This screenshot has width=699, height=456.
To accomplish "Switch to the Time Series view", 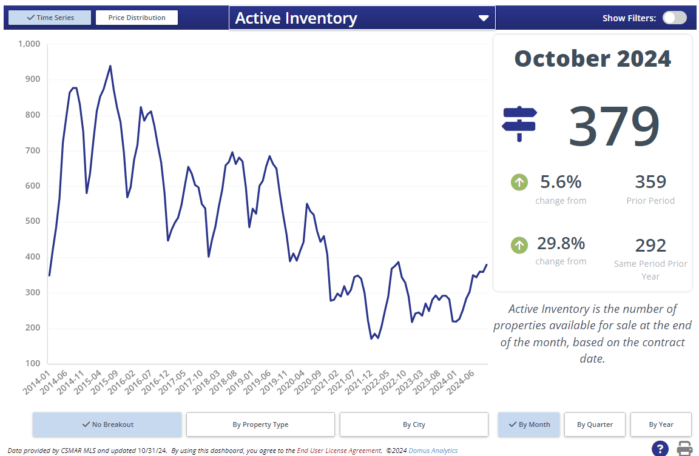I will tap(50, 18).
